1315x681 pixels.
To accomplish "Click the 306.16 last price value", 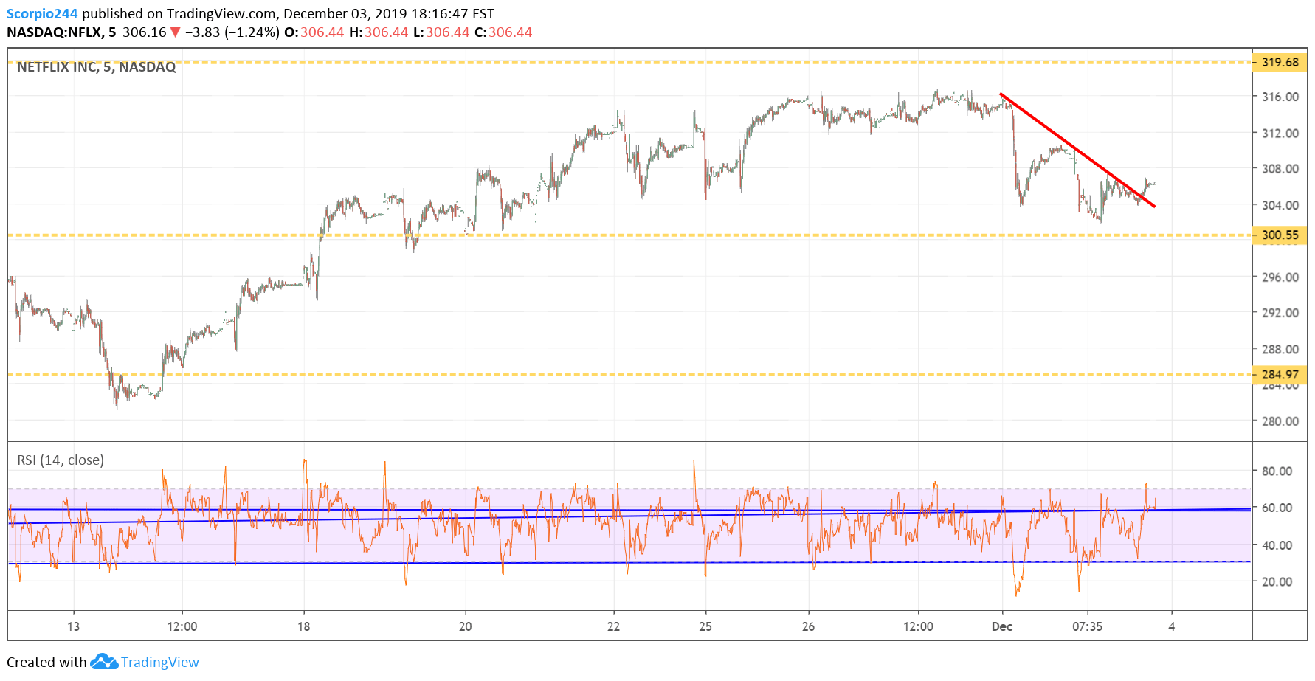I will [144, 32].
